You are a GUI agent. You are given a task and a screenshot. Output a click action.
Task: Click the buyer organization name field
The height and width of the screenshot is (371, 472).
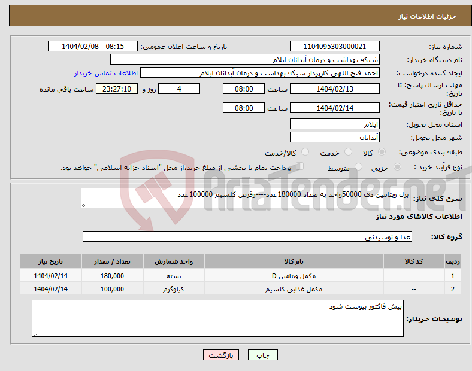245,59
